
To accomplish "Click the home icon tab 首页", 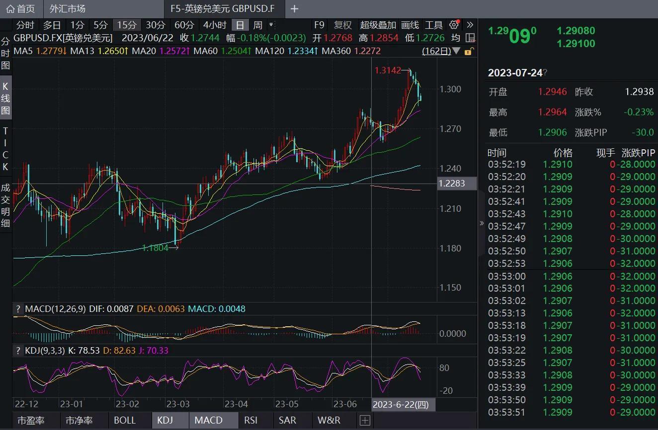I will coord(21,9).
